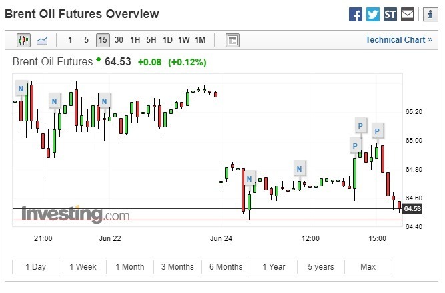Select 1D interval
The image size is (445, 293).
point(167,40)
